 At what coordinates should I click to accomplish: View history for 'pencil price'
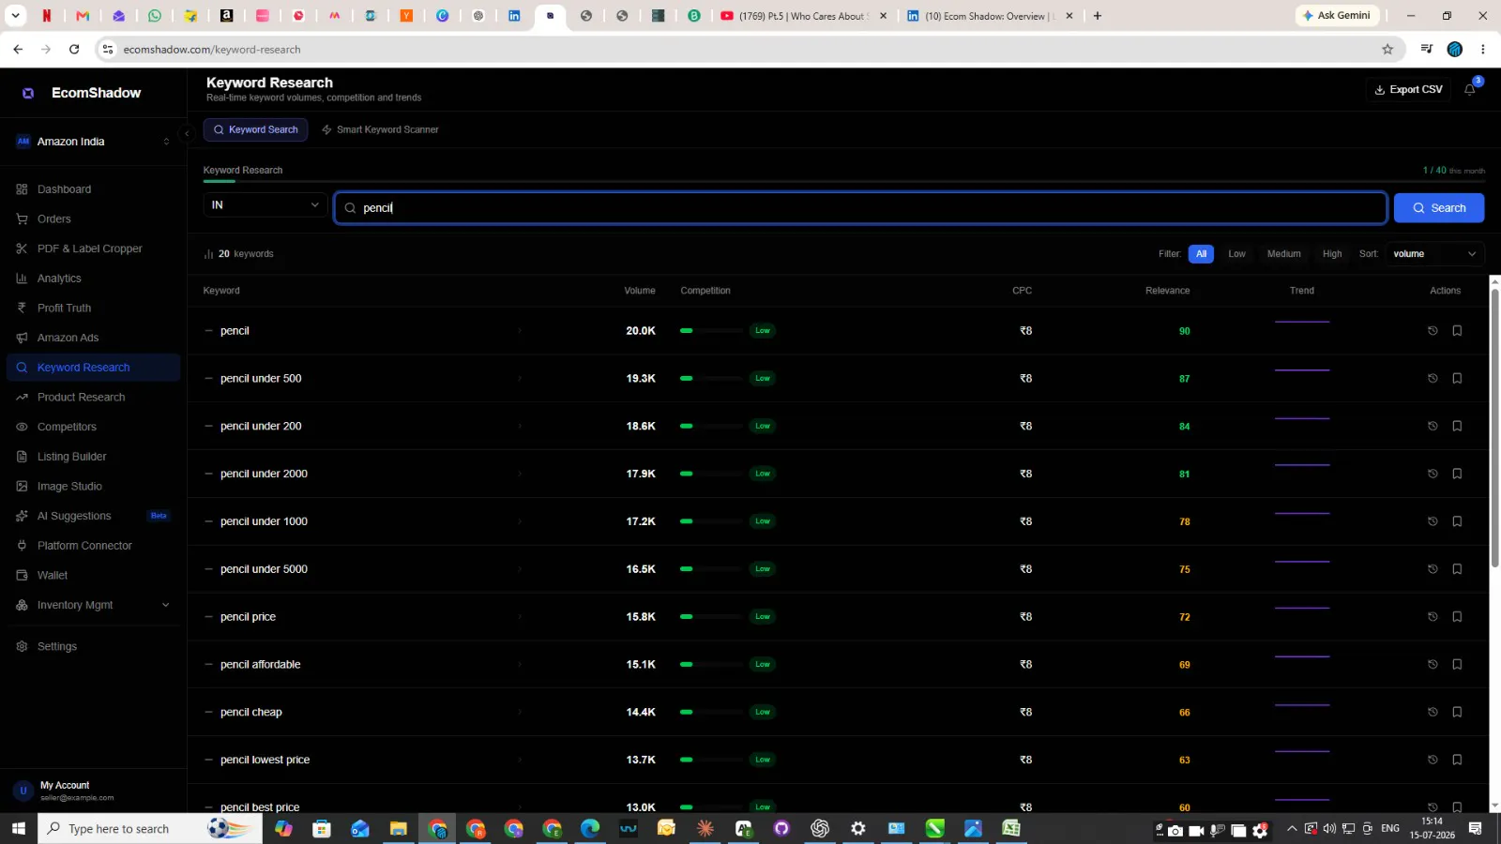(1433, 617)
